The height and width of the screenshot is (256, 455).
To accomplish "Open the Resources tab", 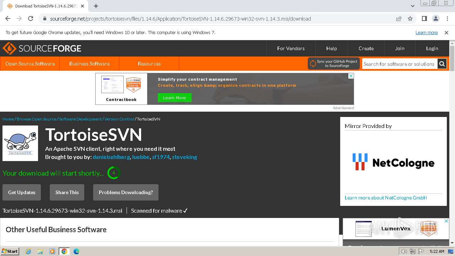I will [x=149, y=64].
